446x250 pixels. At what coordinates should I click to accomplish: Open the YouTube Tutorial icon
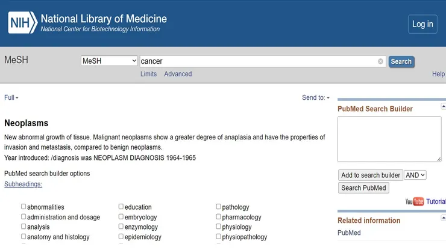[x=415, y=202]
